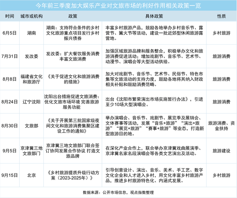The height and width of the screenshot is (198, 237).
Task: Click the 京津冀协同发展合作协议 policy cell
Action: (x=73, y=151)
